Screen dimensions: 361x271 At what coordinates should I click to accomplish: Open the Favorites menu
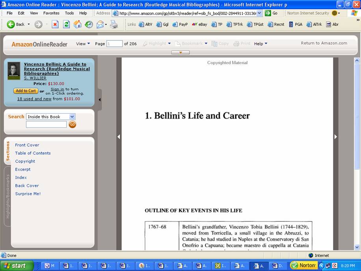51,13
